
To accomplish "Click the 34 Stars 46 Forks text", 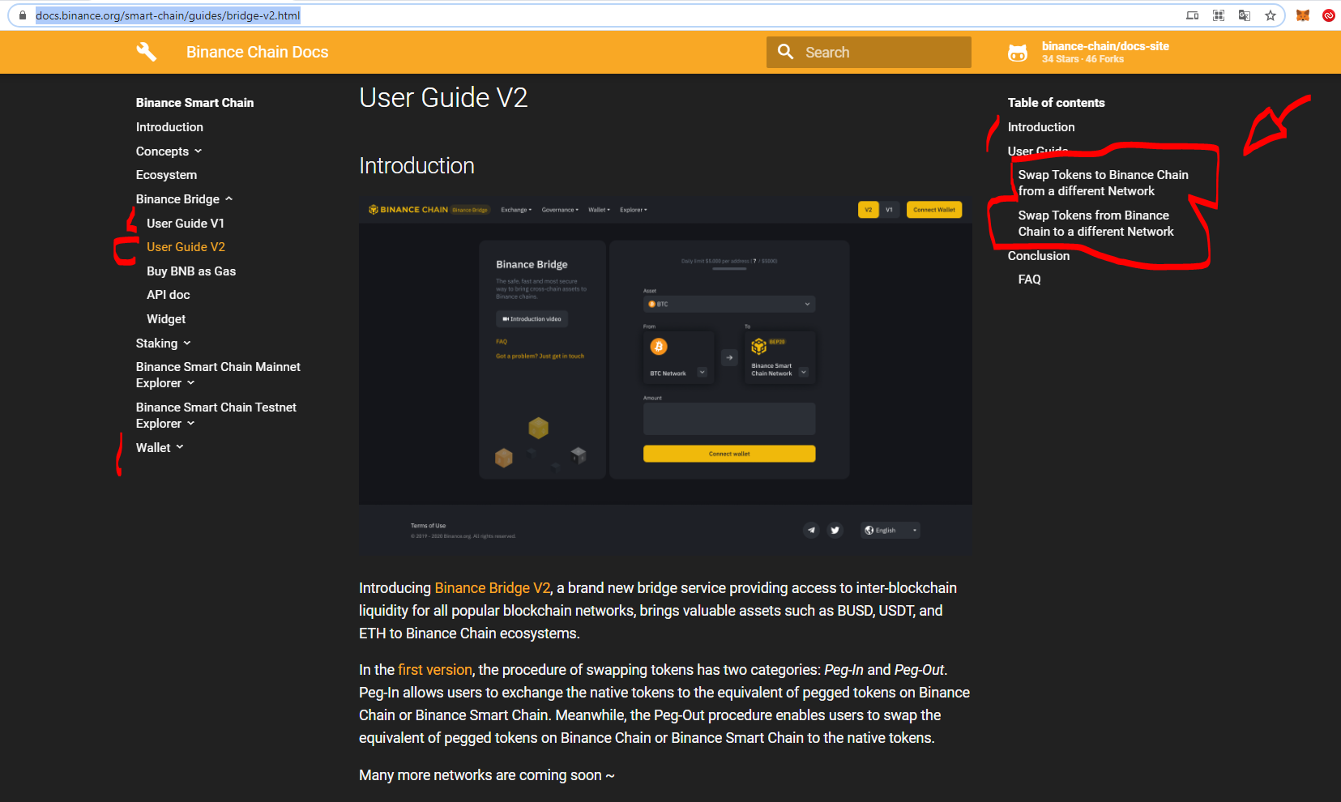I will (1083, 59).
